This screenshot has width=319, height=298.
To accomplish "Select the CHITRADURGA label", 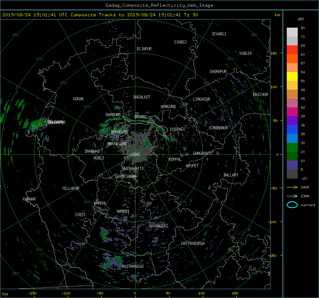I will [192, 243].
